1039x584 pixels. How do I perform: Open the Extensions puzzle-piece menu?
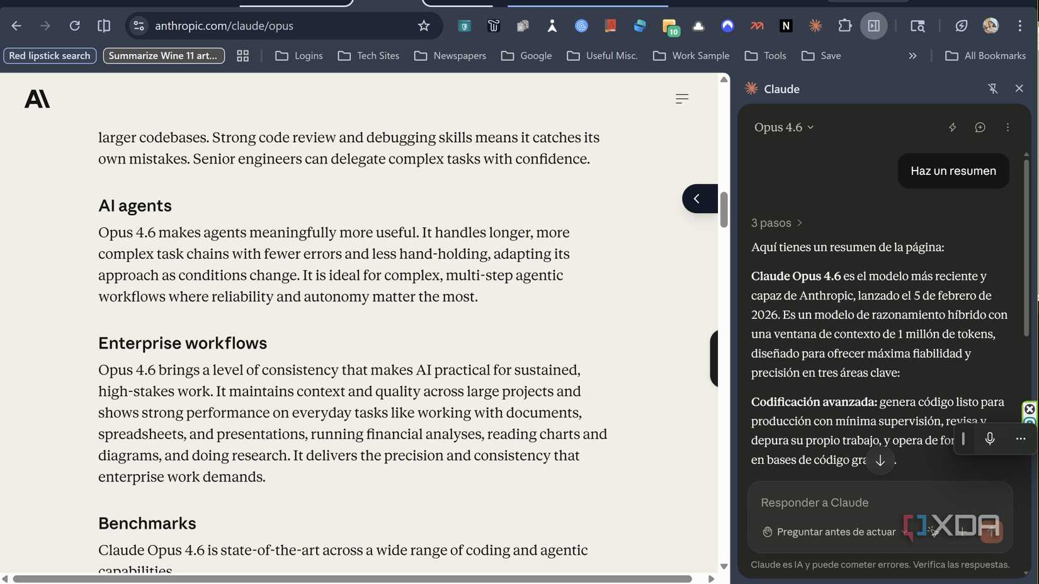tap(844, 26)
